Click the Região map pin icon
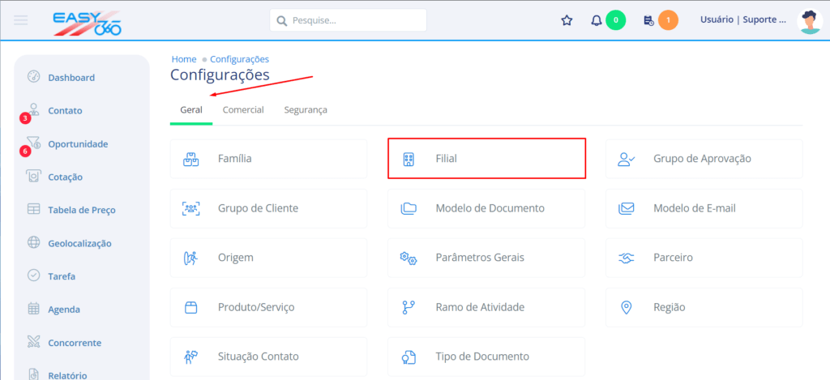 click(627, 308)
